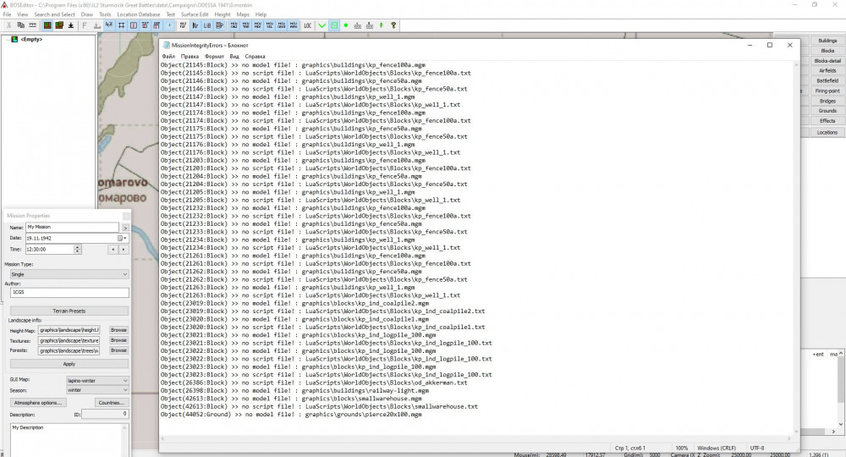Click the green dot toolbar icon
This screenshot has width=846, height=457.
coord(345,25)
